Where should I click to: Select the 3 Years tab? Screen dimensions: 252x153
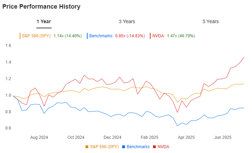click(x=127, y=21)
